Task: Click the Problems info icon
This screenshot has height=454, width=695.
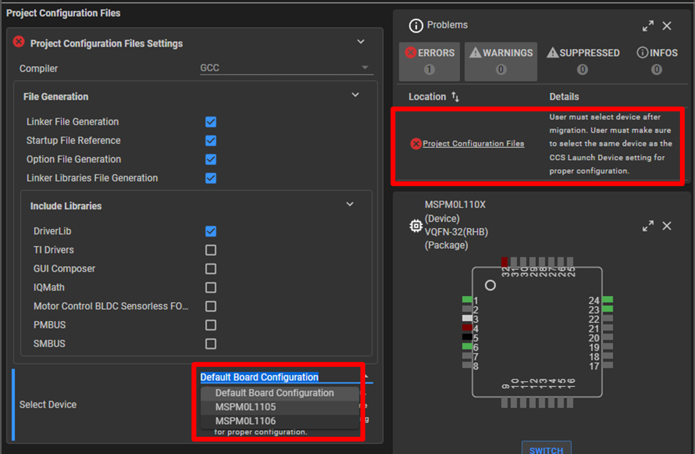Action: [415, 25]
